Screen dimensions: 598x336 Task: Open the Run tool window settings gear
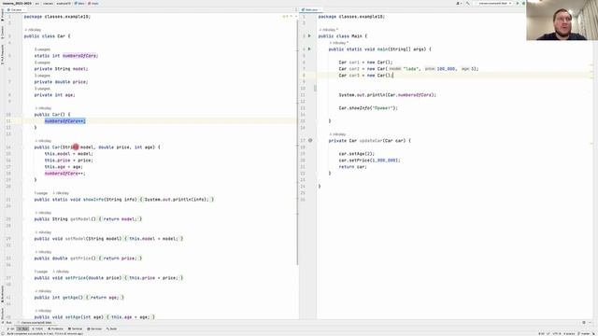pyautogui.click(x=584, y=322)
